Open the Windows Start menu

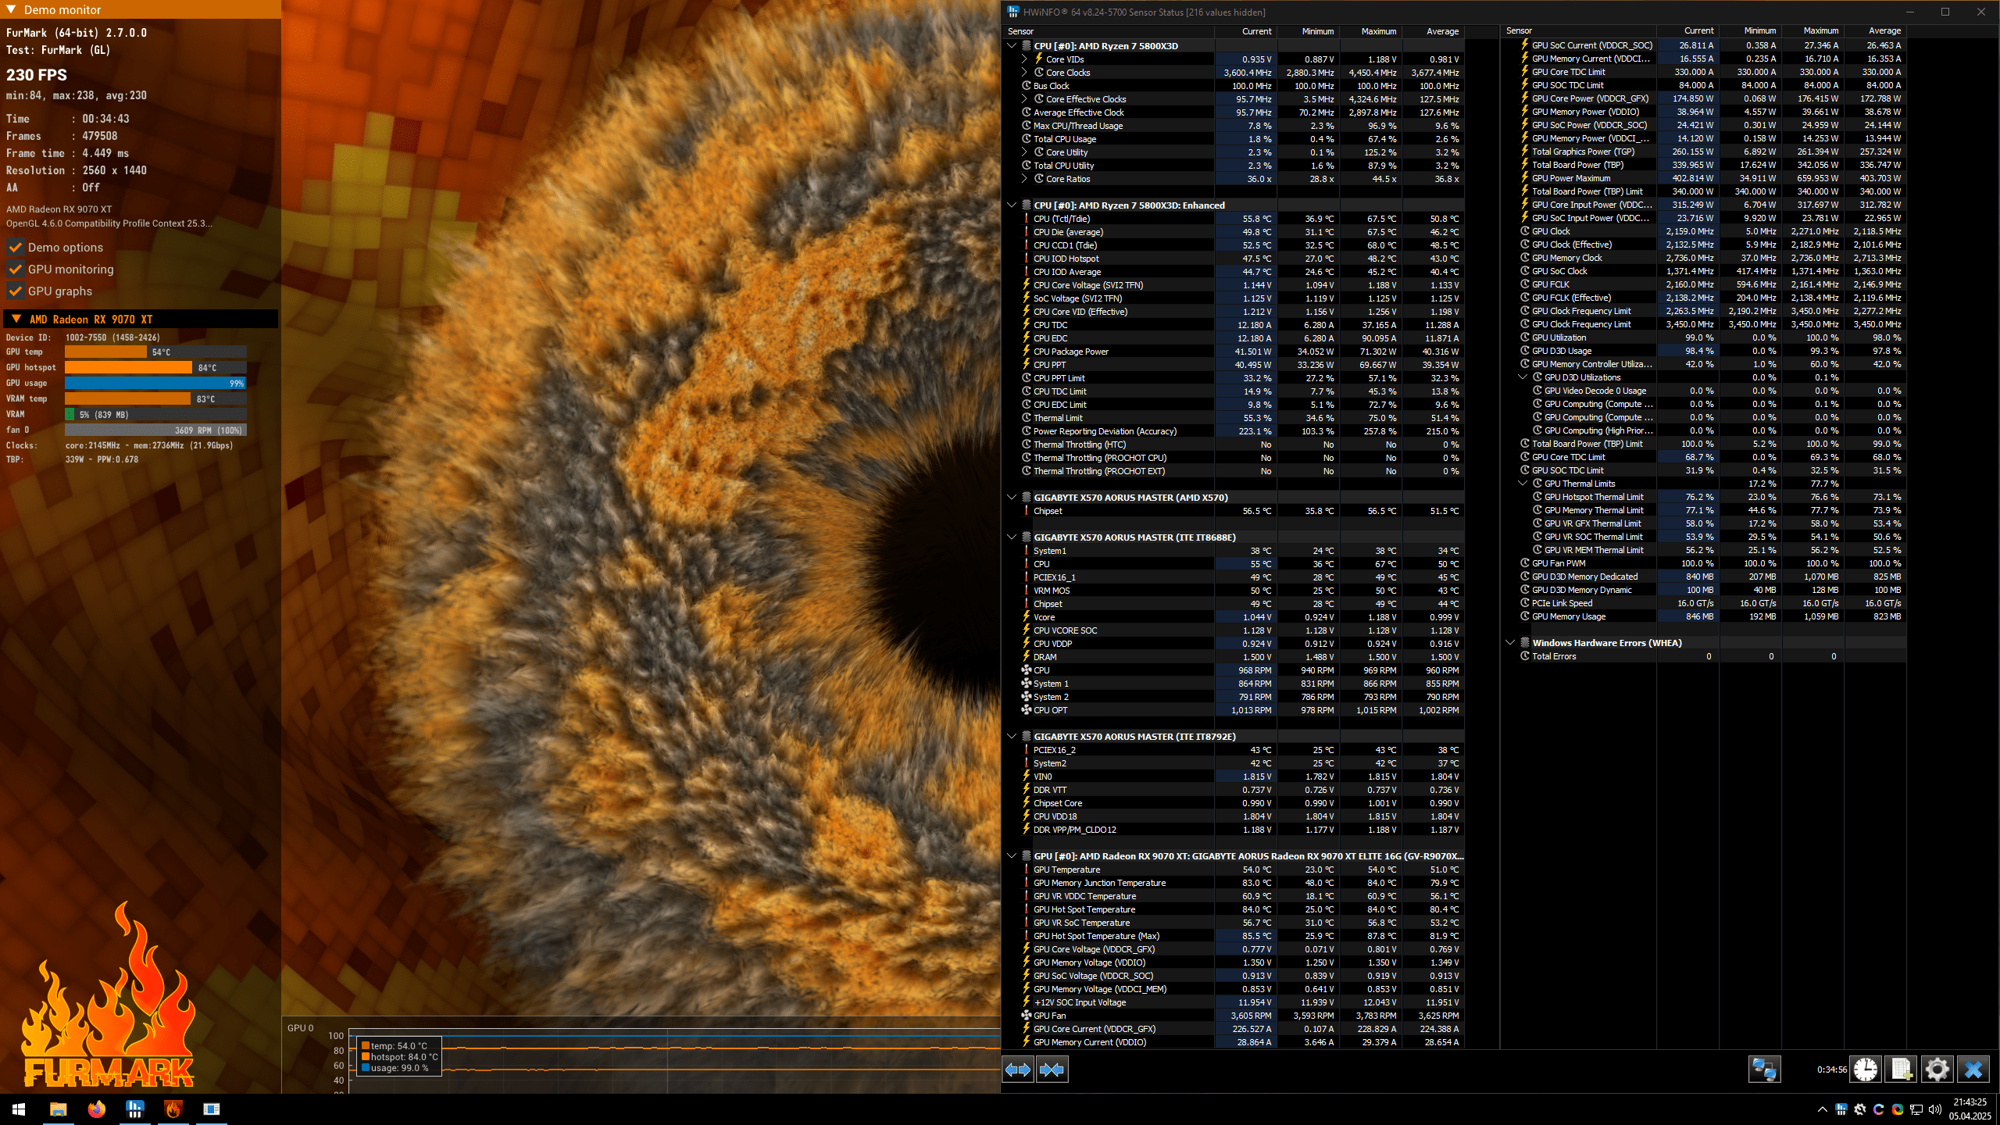click(19, 1109)
